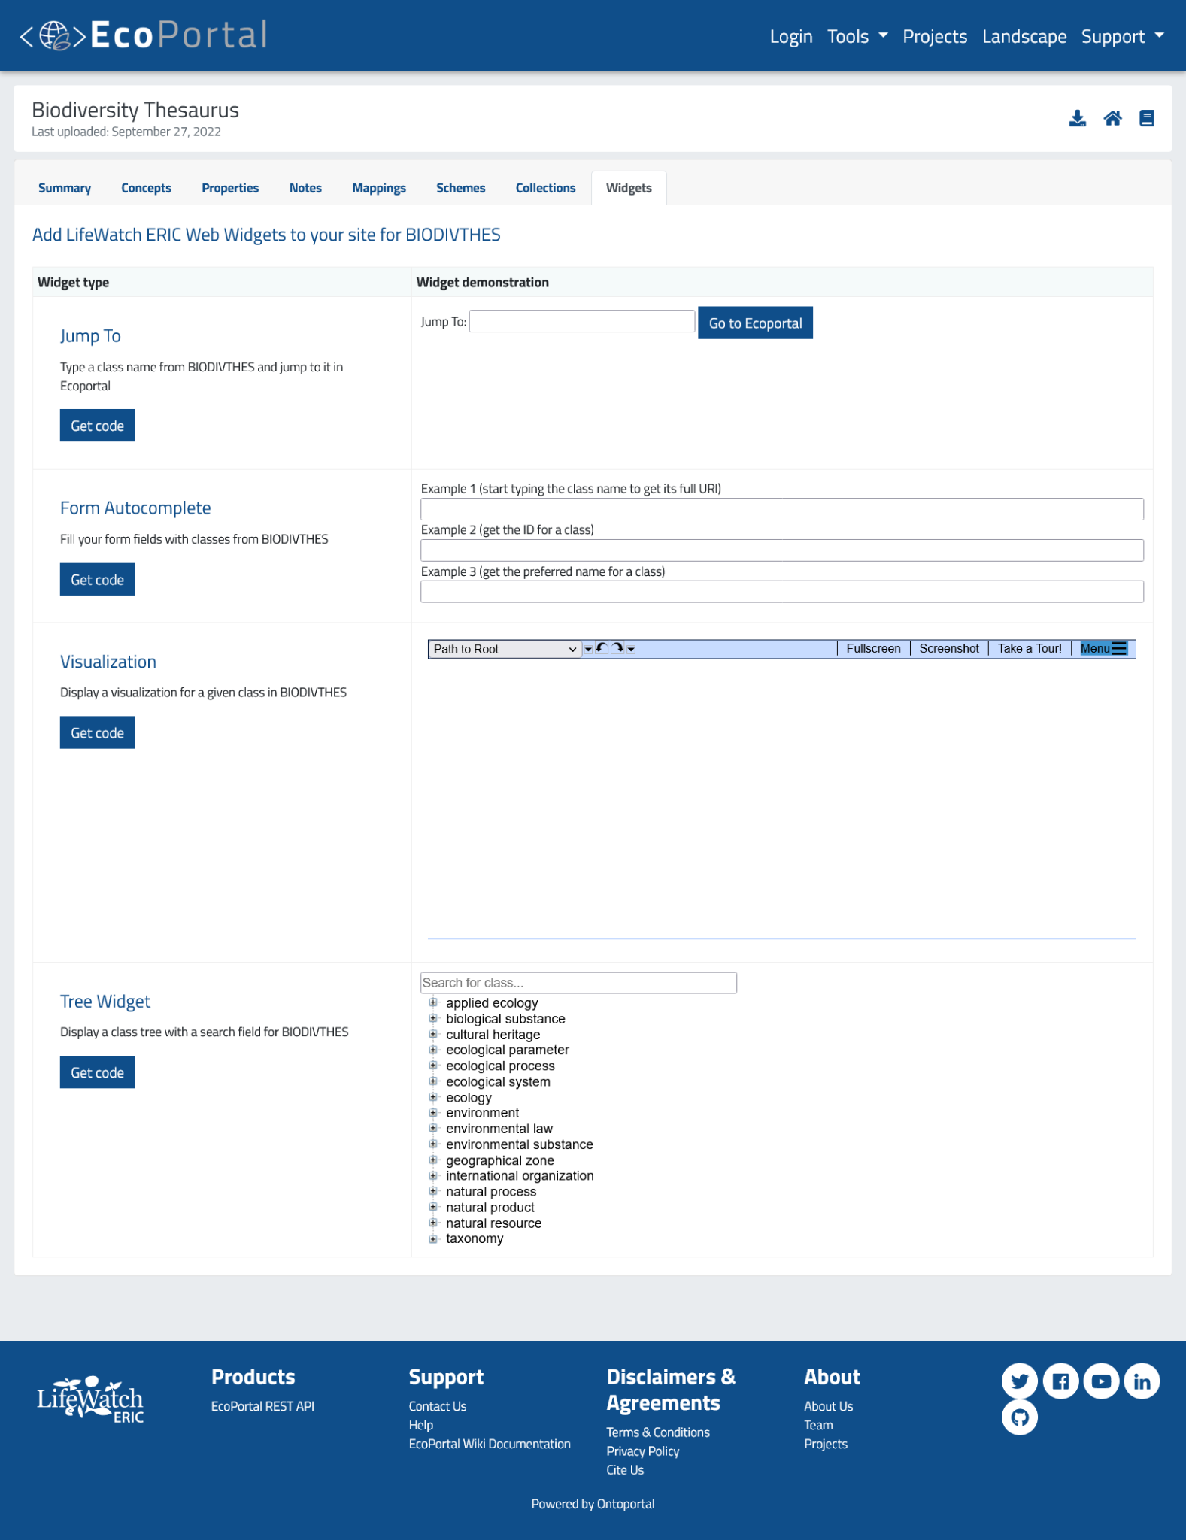Expand the ecological parameter tree node
Image resolution: width=1186 pixels, height=1540 pixels.
click(x=433, y=1050)
